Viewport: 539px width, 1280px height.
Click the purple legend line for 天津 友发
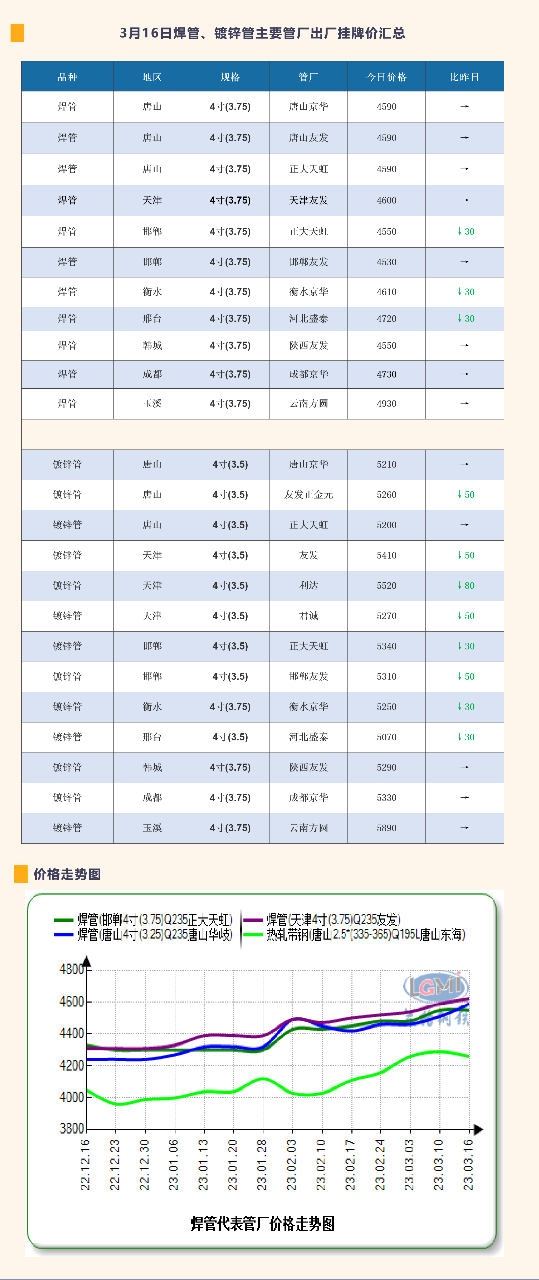click(x=253, y=920)
